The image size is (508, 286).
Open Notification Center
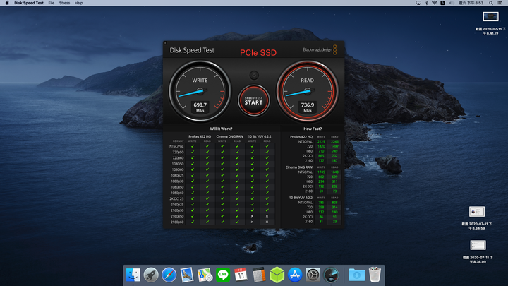tap(500, 3)
